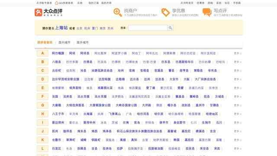This screenshot has height=156, width=277.
Task: Open city 抚州 in row J
Action: coord(55,131)
